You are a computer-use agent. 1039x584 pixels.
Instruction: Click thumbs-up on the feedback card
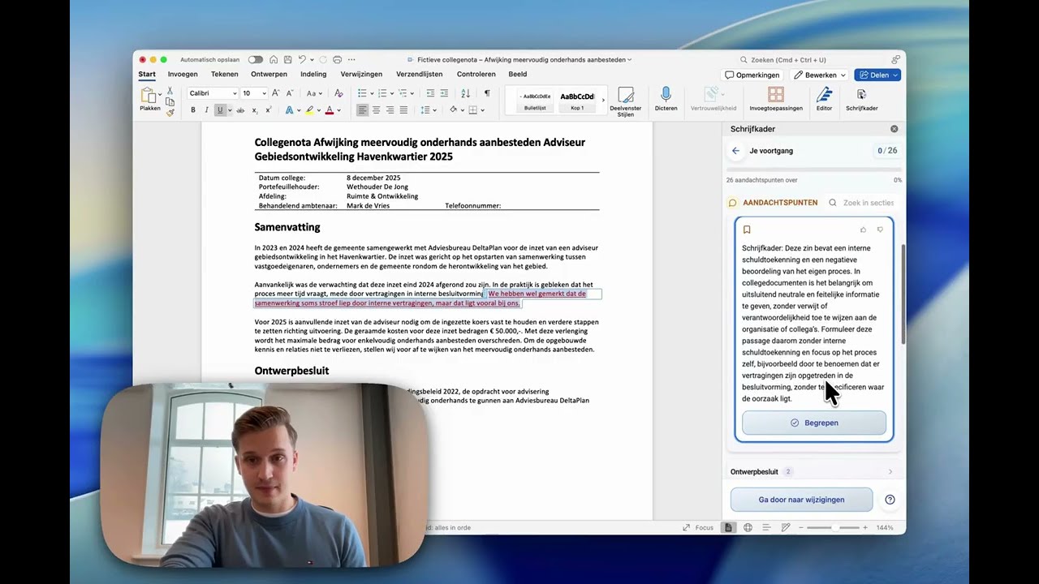863,230
